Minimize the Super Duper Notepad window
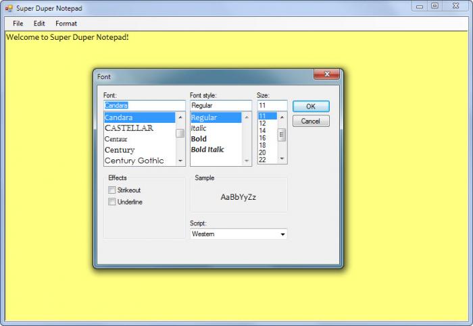Screen dimensions: 473x326 click(420, 6)
